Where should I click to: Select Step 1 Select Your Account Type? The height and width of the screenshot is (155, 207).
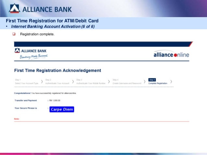pos(27,82)
